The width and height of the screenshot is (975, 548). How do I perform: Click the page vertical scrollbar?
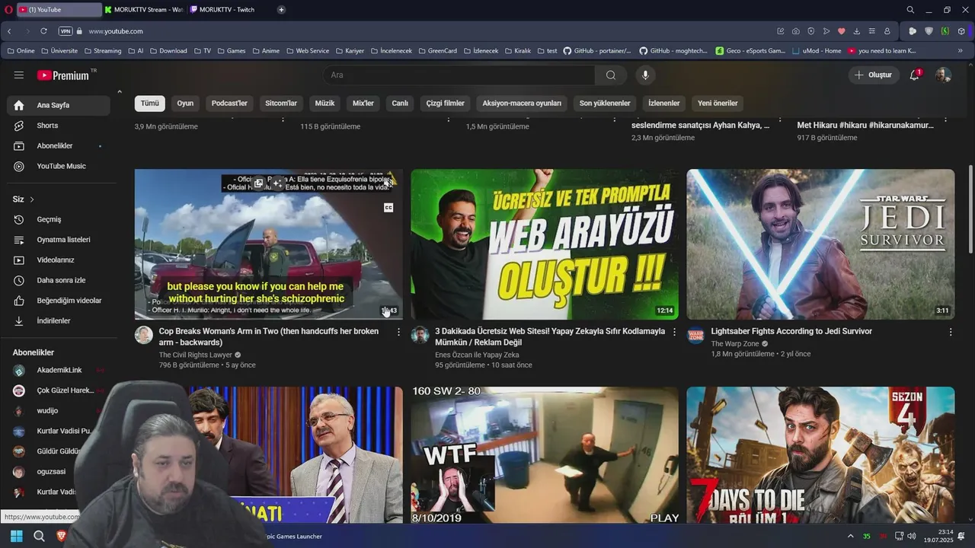click(x=970, y=209)
